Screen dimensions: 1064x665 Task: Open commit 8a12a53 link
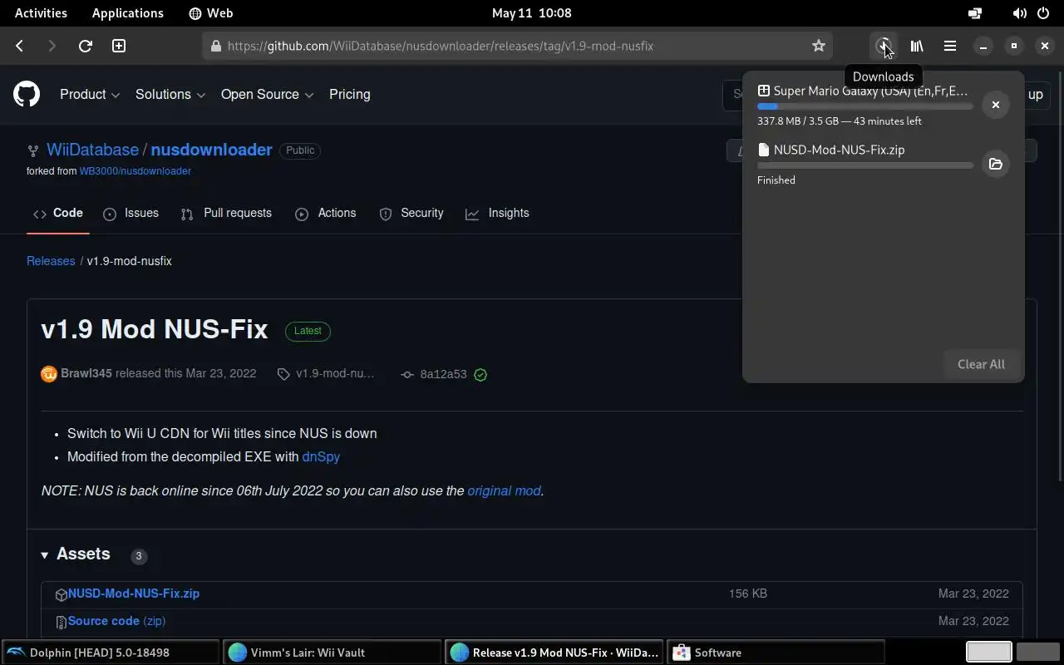tap(443, 374)
